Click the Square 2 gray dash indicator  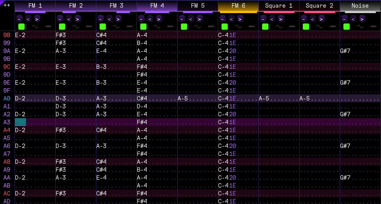[333, 26]
